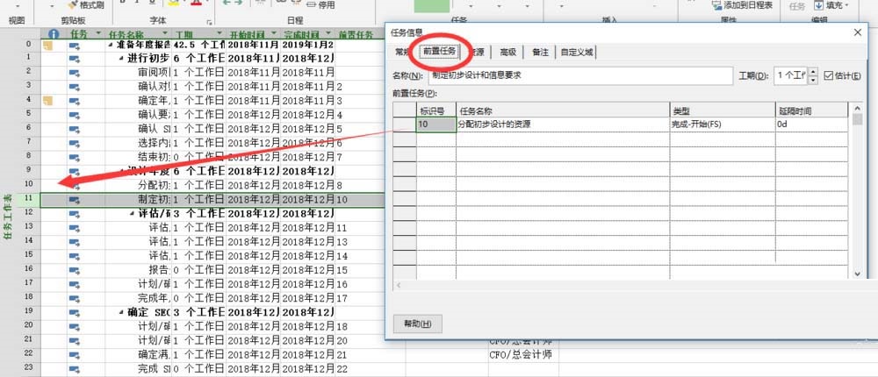Click the task mode icon in row 14
The image size is (878, 377).
pyautogui.click(x=75, y=242)
